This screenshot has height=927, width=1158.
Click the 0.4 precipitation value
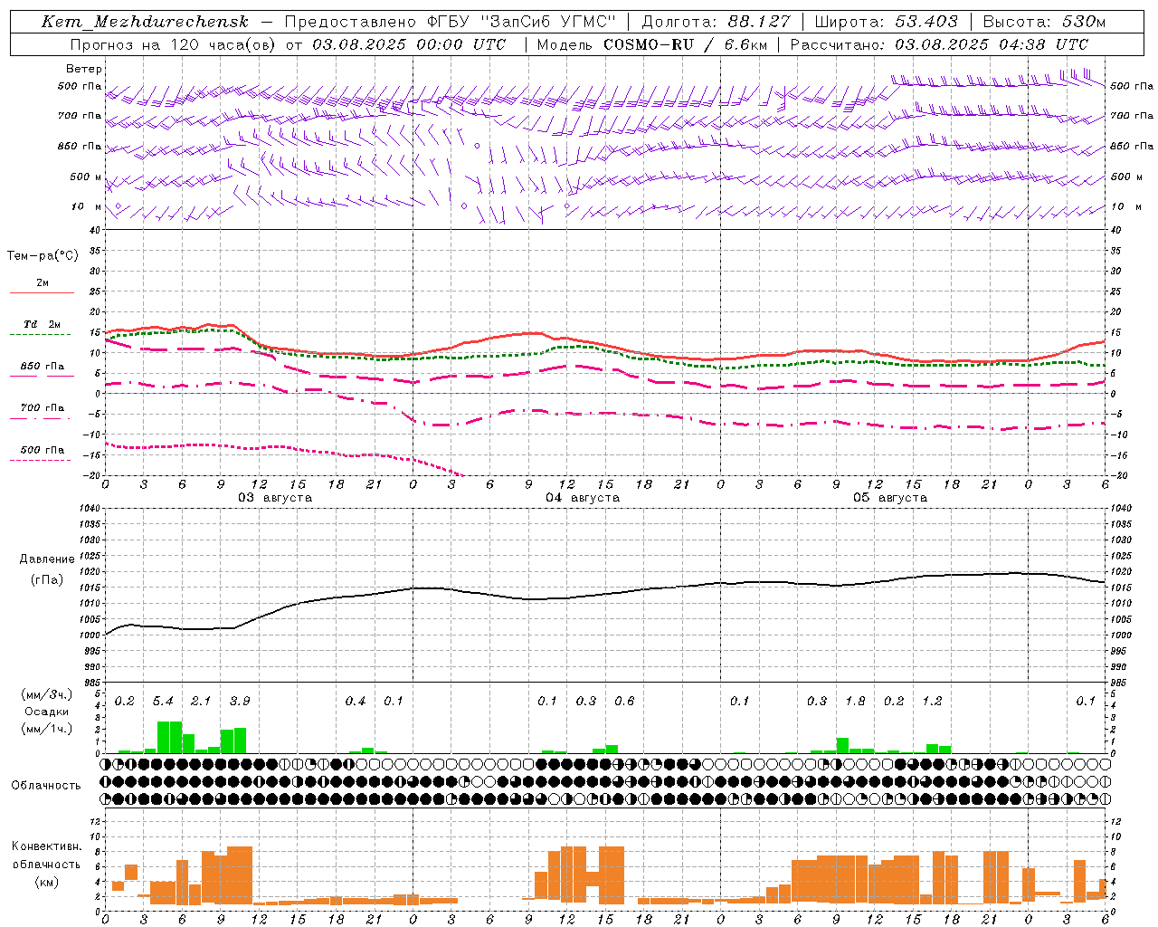(x=356, y=702)
